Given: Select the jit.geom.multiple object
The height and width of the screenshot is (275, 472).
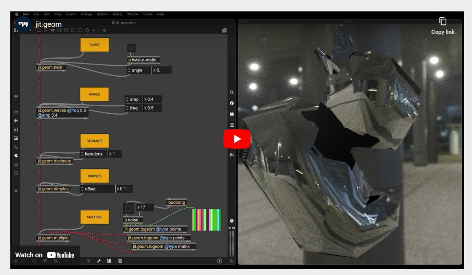Looking at the screenshot, I should (x=53, y=238).
